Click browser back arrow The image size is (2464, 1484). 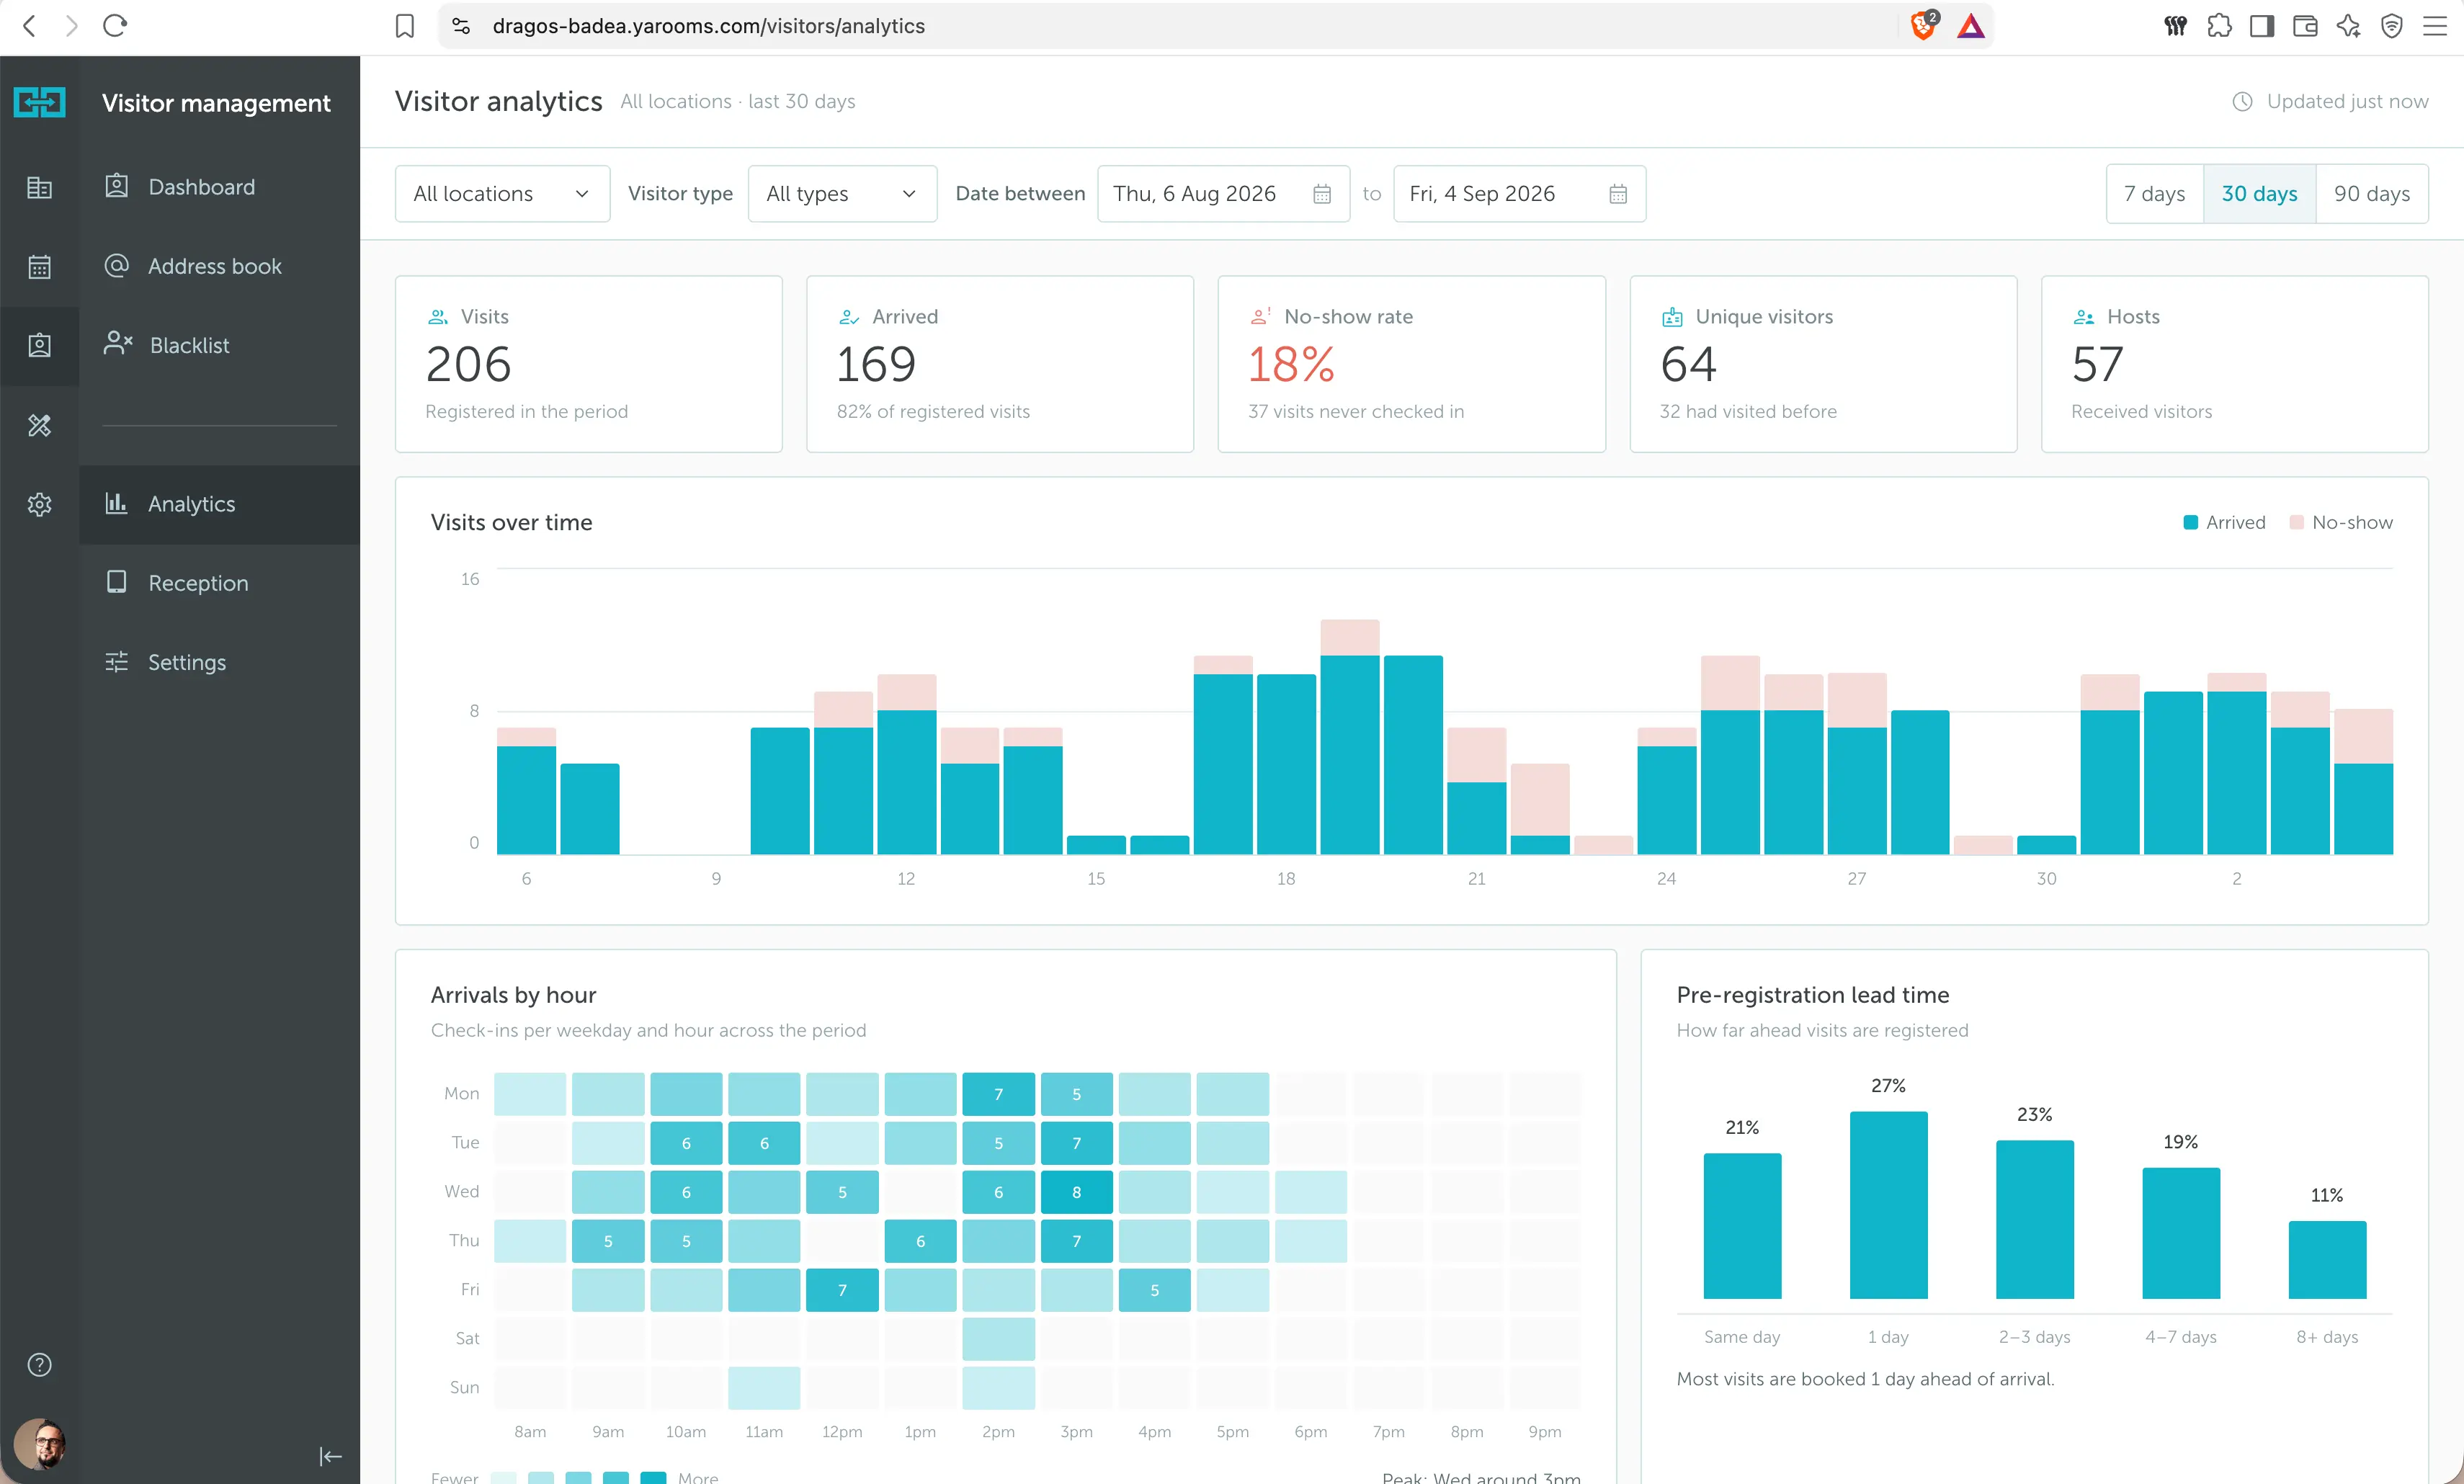29,25
